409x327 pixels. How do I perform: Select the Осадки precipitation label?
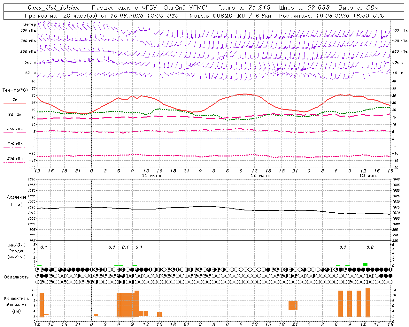(16, 251)
